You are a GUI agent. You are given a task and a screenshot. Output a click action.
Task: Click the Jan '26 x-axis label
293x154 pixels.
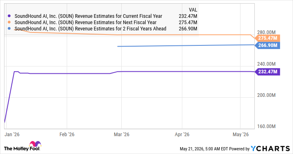click(x=12, y=135)
